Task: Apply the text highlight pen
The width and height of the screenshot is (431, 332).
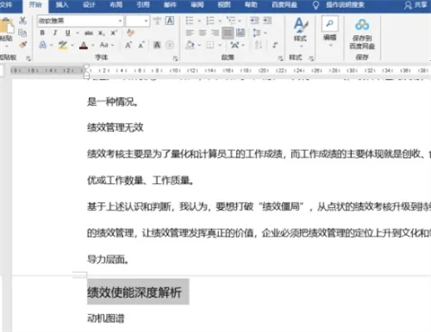Action: [63, 45]
